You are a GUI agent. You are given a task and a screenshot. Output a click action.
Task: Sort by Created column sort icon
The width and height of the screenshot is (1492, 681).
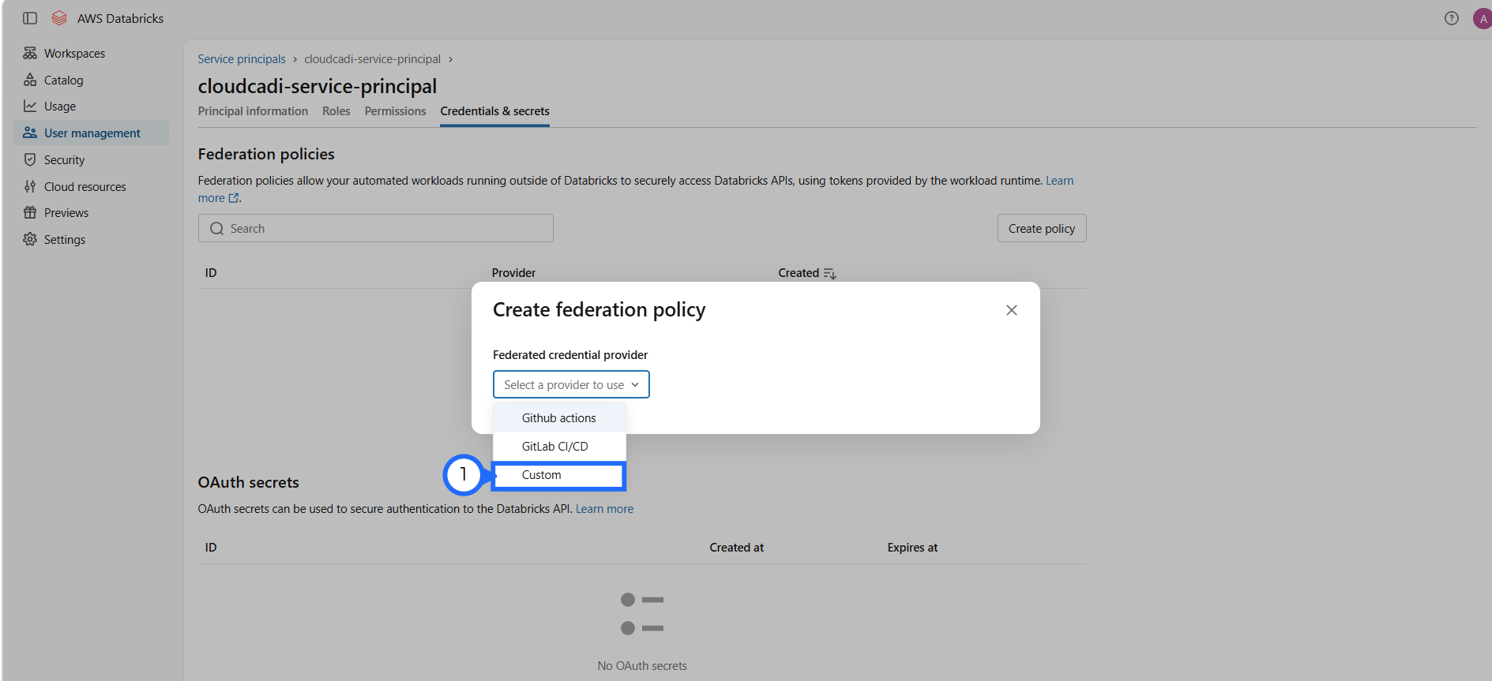pyautogui.click(x=829, y=273)
